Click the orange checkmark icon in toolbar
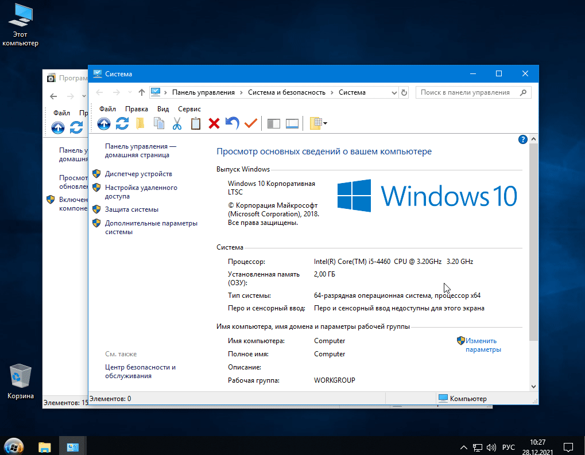Screen dimensions: 585x455 (251, 123)
